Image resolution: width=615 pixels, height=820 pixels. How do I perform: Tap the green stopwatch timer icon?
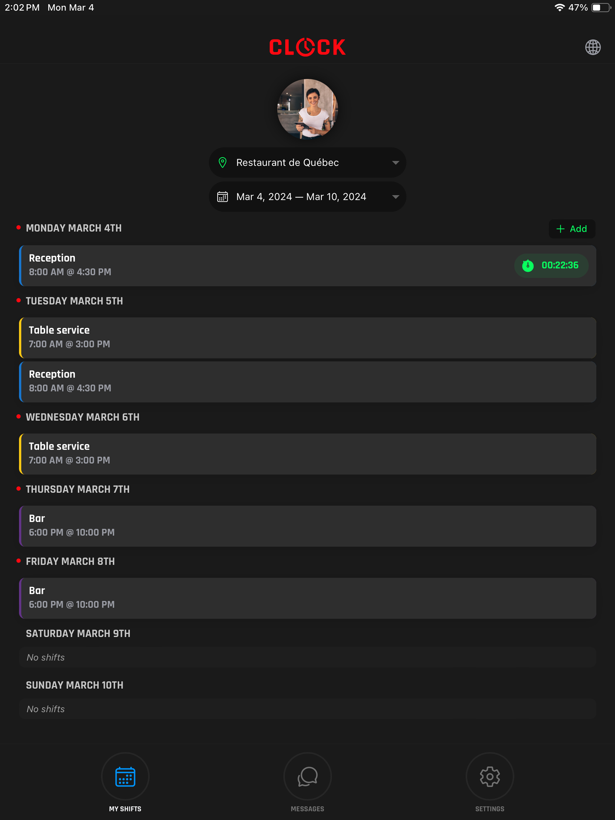coord(528,265)
